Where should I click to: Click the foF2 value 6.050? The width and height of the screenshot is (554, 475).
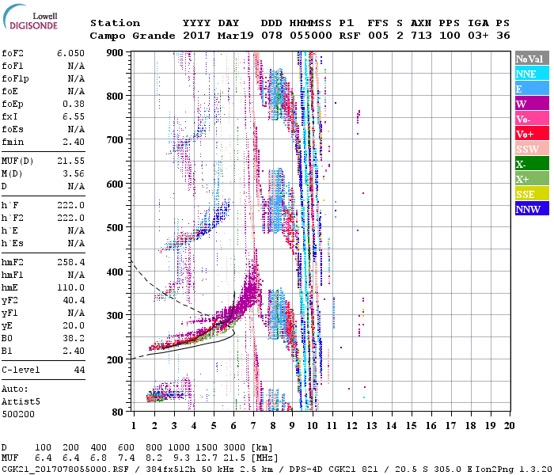click(x=70, y=51)
